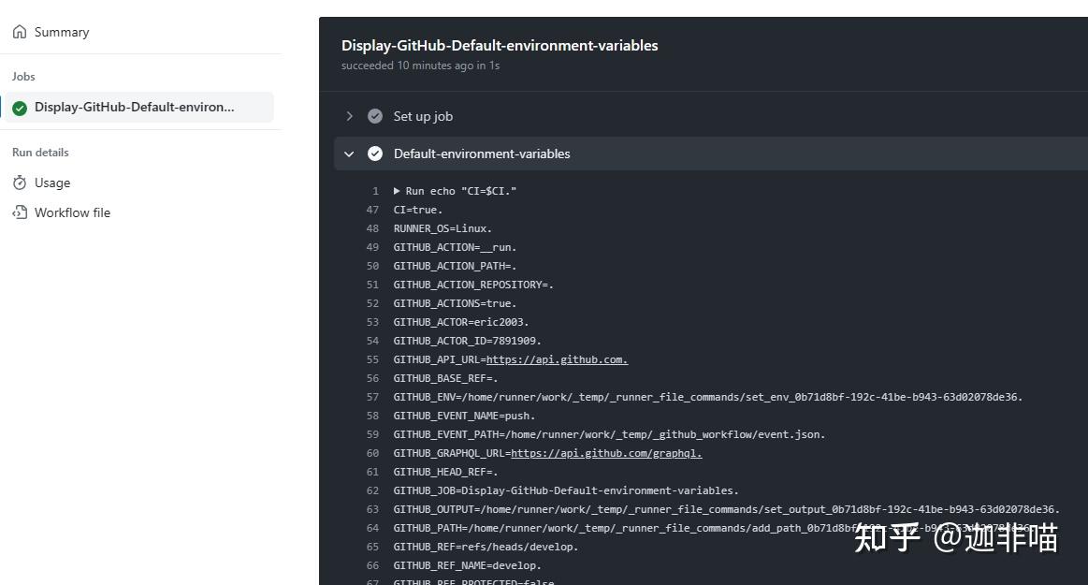The height and width of the screenshot is (585, 1088).
Task: Click the 'GITHUB_REF=refs/heads/develop.' log line
Action: coord(486,547)
